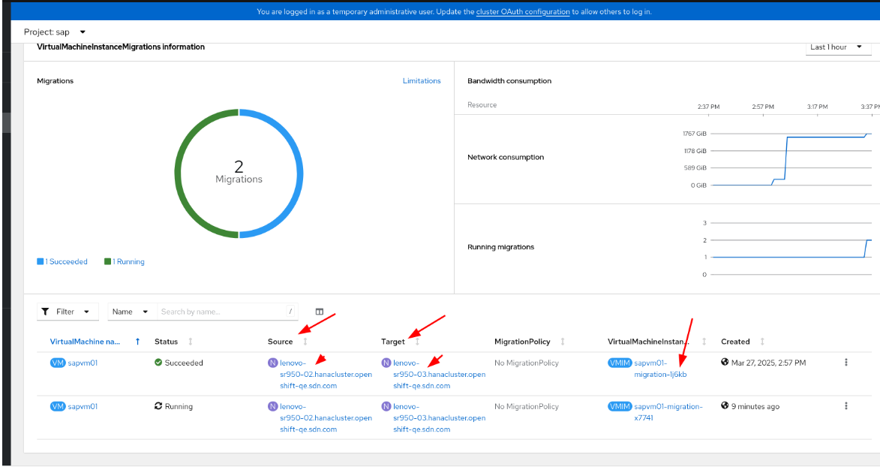Sort by Source column arrows
880x467 pixels.
tap(305, 342)
